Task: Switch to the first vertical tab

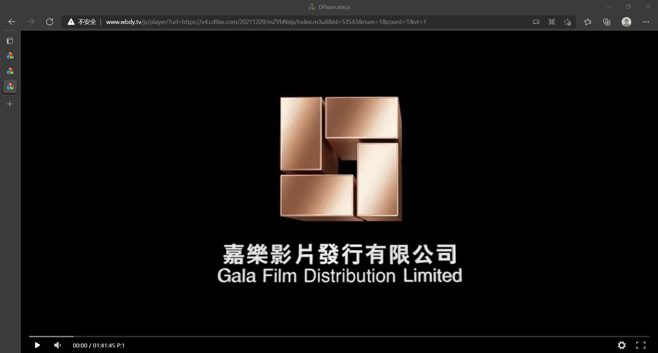Action: point(10,56)
